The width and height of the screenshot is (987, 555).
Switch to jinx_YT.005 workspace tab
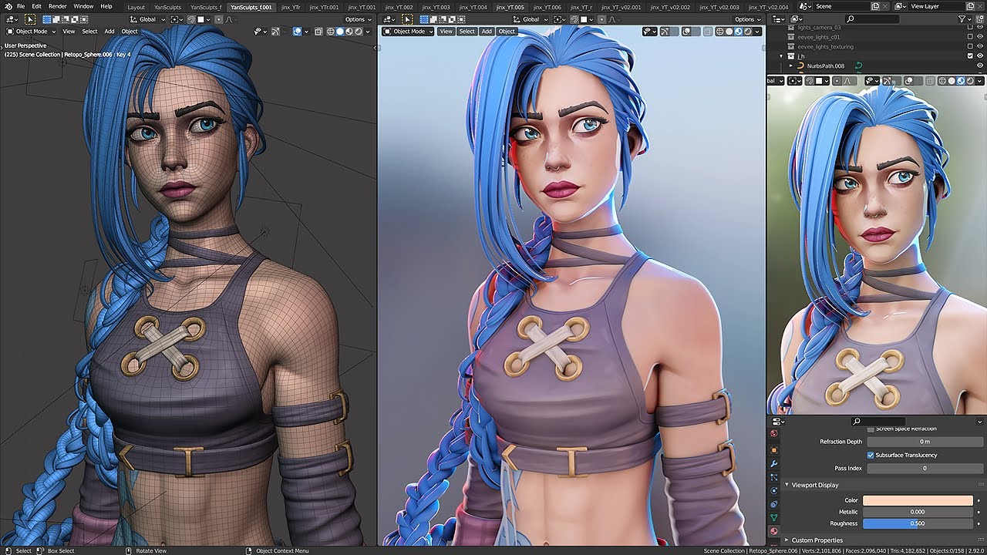[510, 7]
